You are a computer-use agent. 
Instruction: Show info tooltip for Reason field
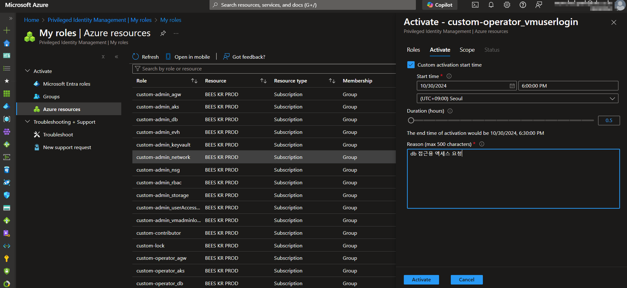[482, 144]
